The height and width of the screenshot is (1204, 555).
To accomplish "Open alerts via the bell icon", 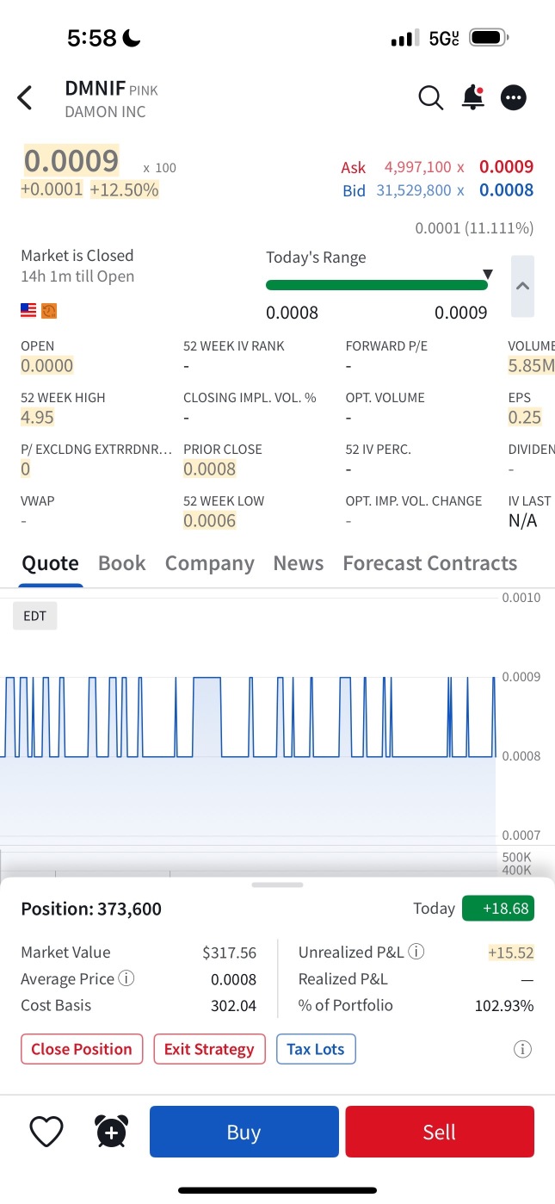I will tap(473, 97).
